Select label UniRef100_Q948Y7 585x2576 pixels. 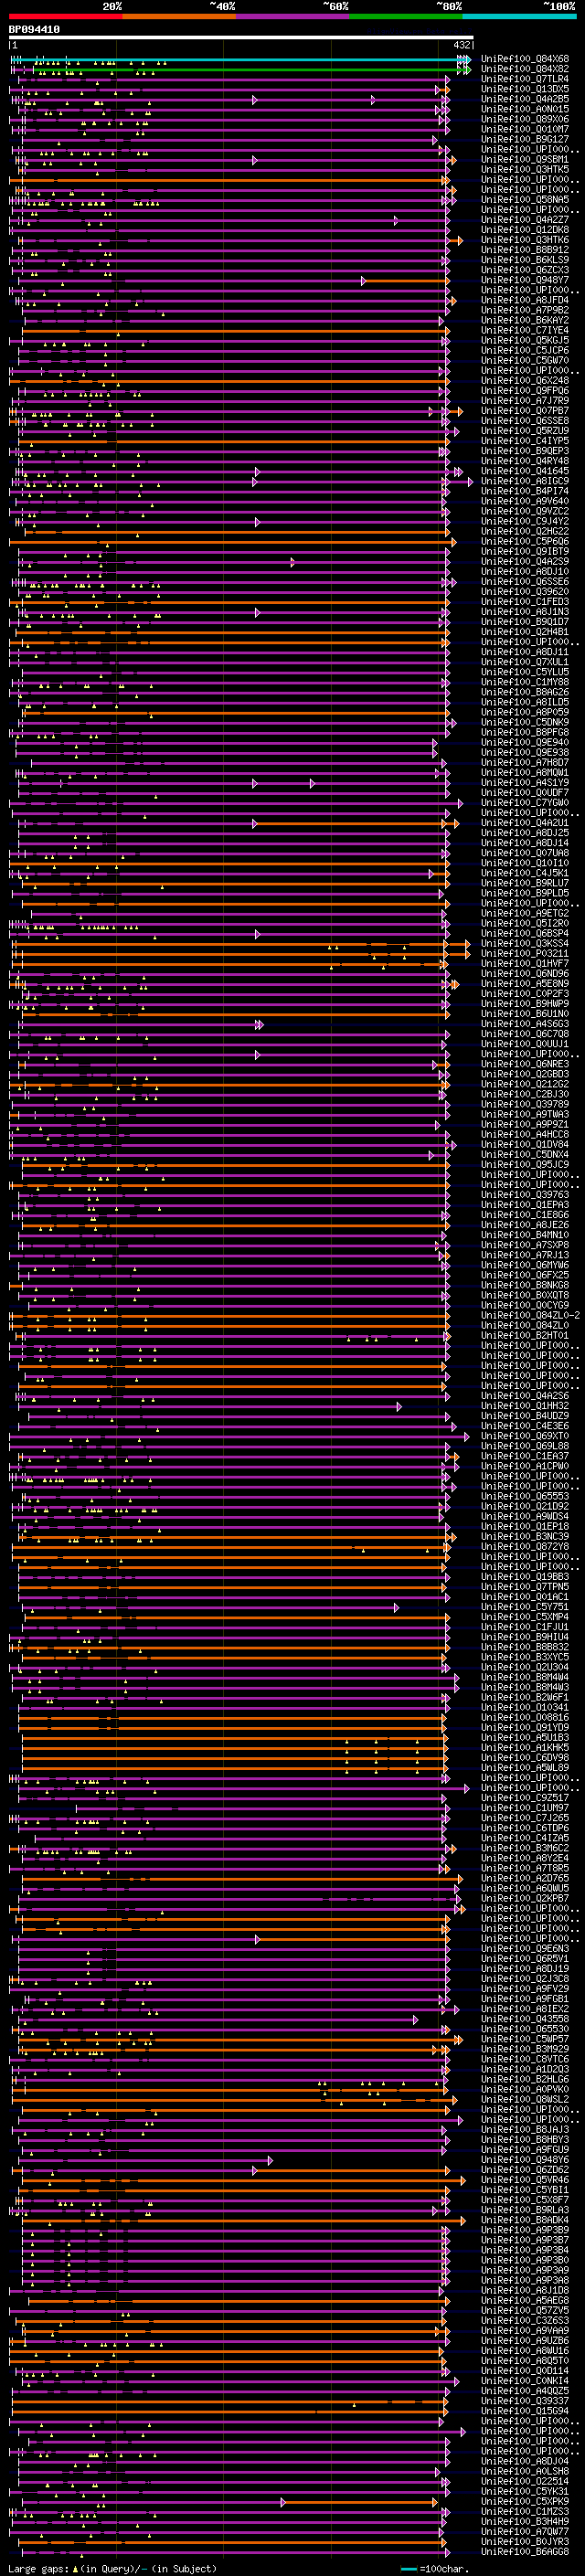(525, 280)
